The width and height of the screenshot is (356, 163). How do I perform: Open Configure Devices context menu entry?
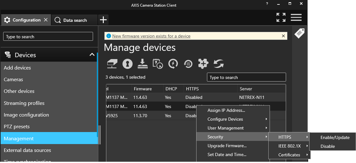(x=233, y=119)
